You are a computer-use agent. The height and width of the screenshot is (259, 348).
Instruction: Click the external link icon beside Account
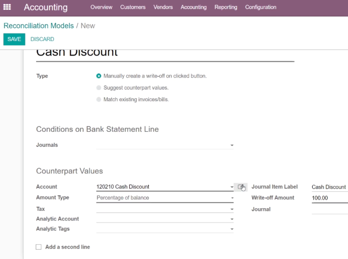click(x=241, y=187)
